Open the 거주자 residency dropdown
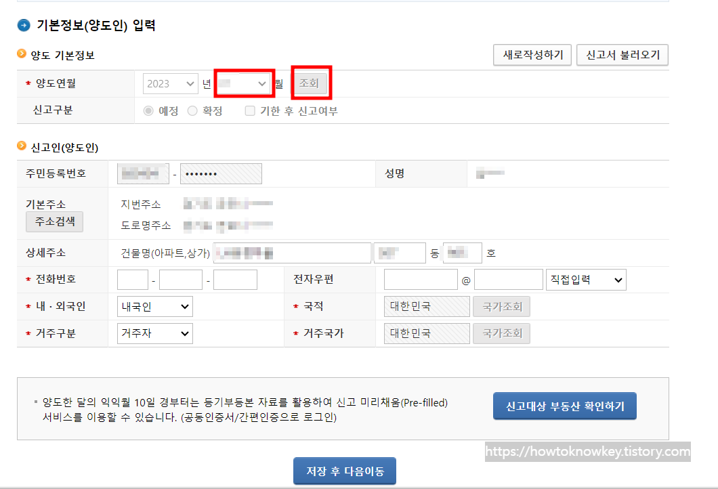718x489 pixels. point(154,333)
